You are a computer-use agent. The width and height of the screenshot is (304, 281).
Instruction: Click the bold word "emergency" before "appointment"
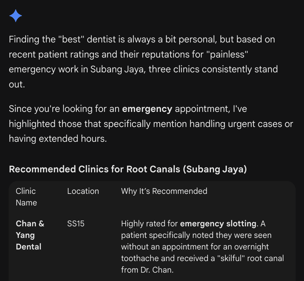click(x=147, y=109)
